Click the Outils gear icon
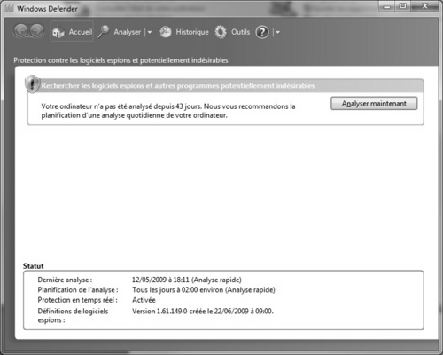Viewport: 443px width, 355px height. (221, 32)
